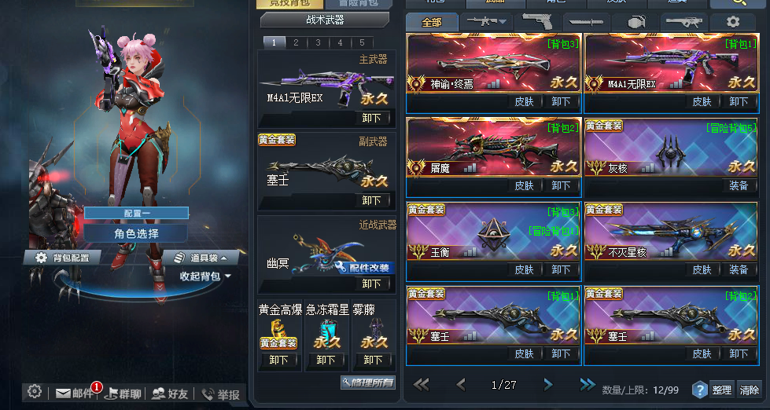This screenshot has height=410, width=770.
Task: Equip 不灭星核 with 装备 button
Action: click(739, 269)
